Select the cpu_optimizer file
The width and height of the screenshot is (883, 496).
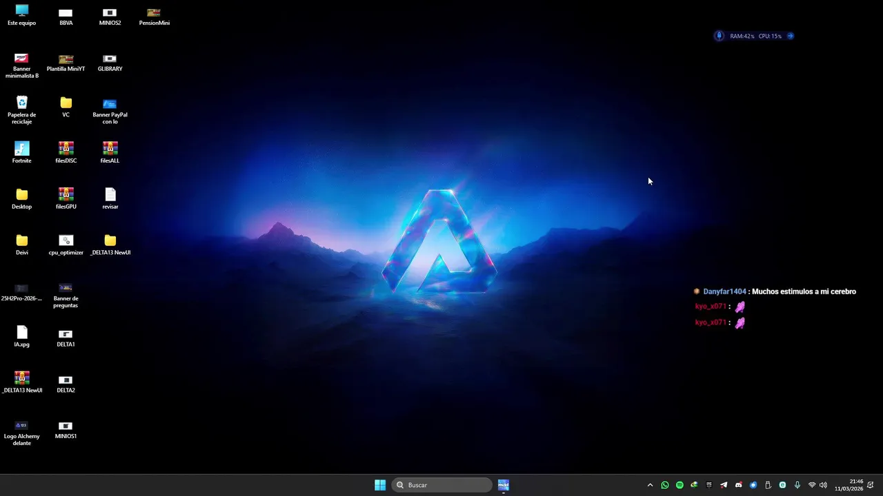pos(66,245)
